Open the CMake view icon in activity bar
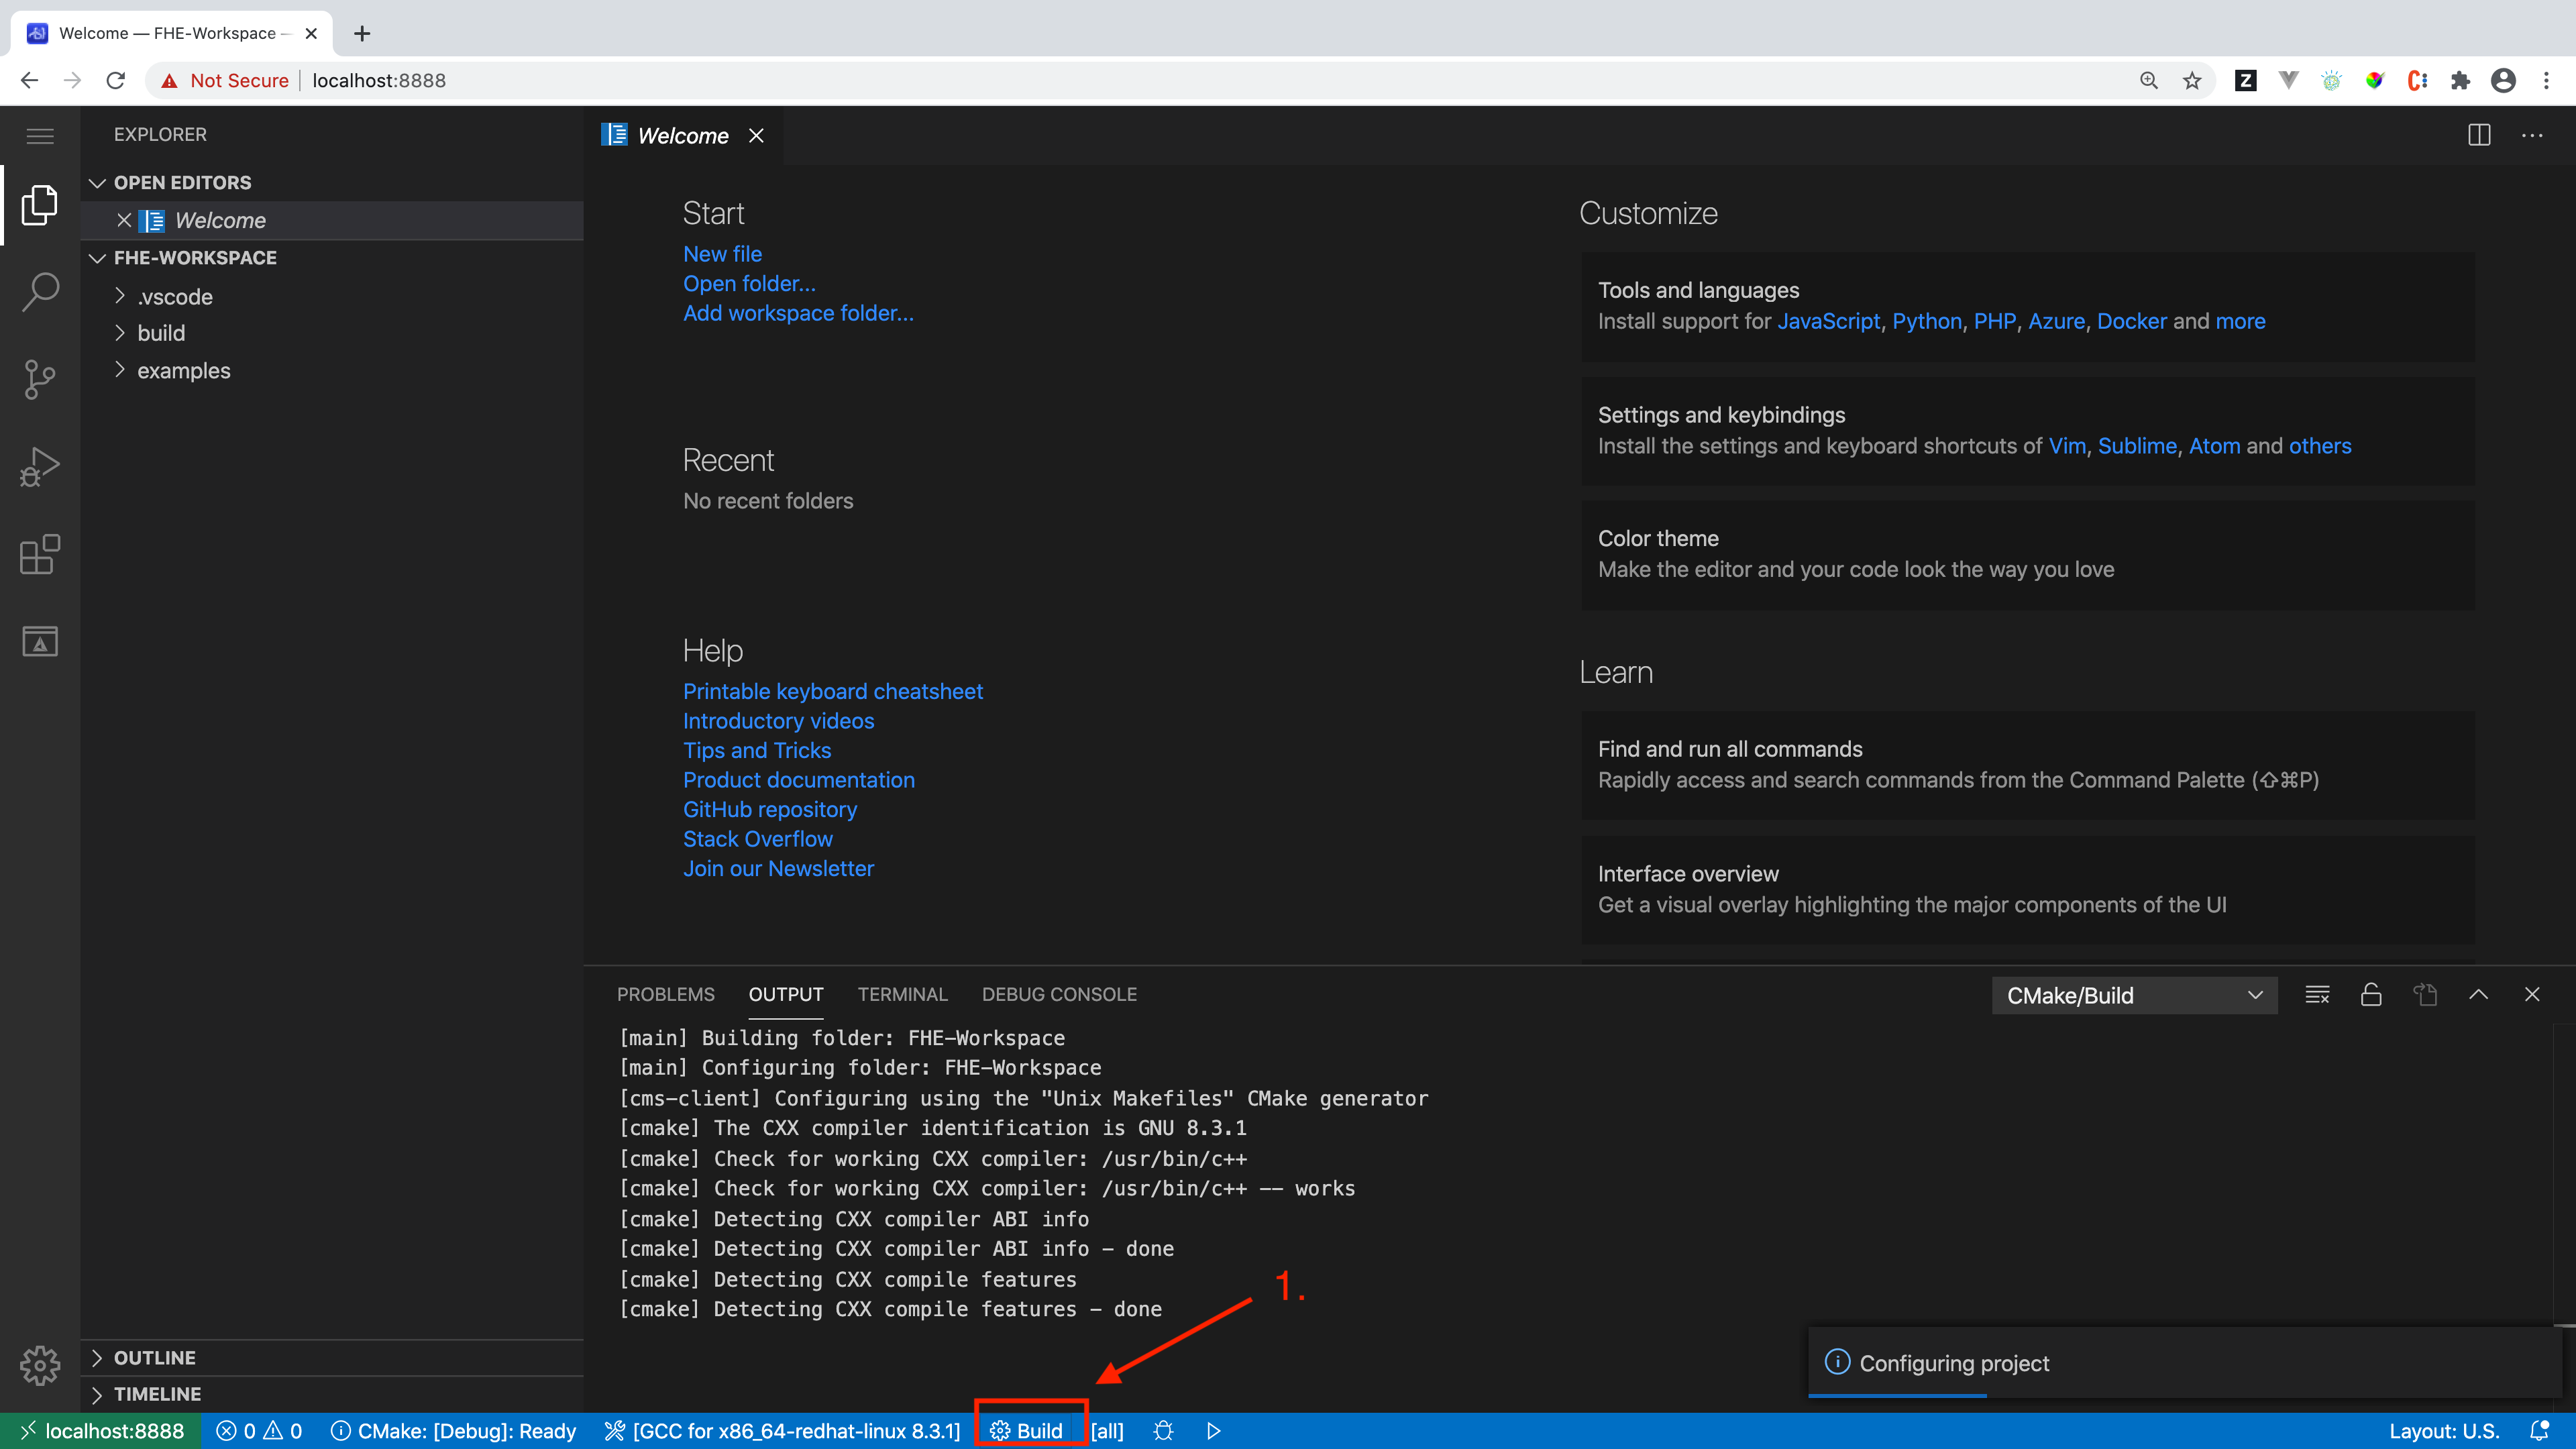The width and height of the screenshot is (2576, 1449). point(40,641)
